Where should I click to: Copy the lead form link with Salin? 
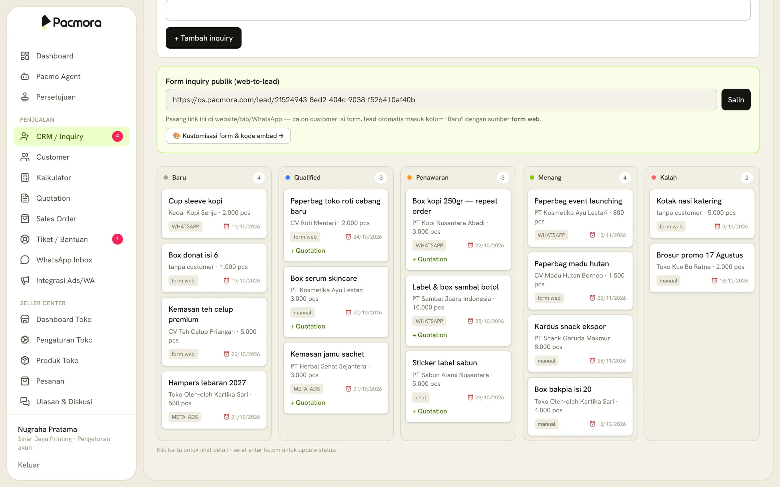(736, 100)
